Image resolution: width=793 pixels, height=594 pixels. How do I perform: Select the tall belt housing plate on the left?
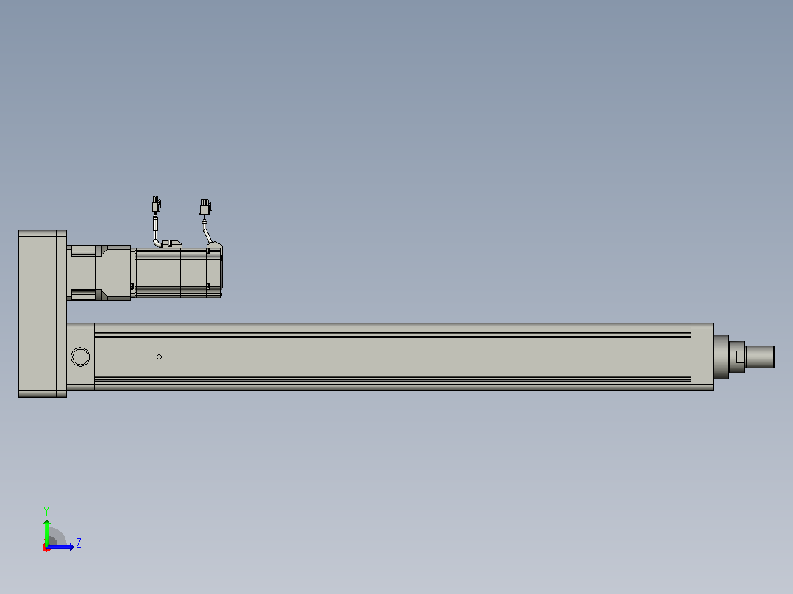tap(43, 314)
